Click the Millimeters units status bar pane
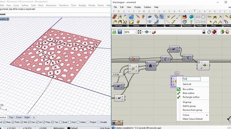This screenshot has height=129, width=231. coord(59,128)
